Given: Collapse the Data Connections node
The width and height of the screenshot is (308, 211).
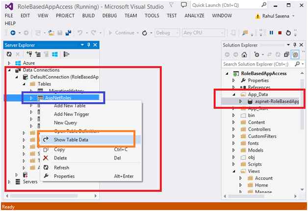Looking at the screenshot, I should coord(9,70).
